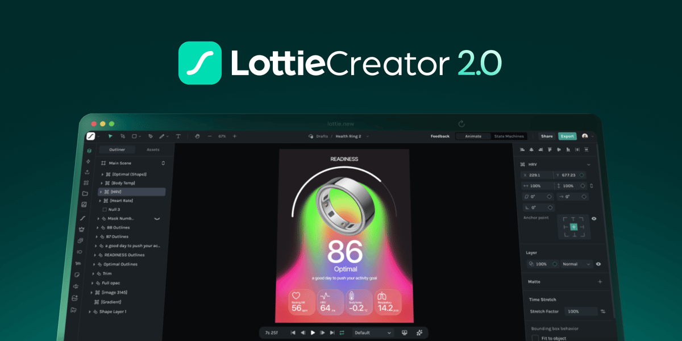
Task: Zoom out with the minus icon
Action: click(209, 136)
